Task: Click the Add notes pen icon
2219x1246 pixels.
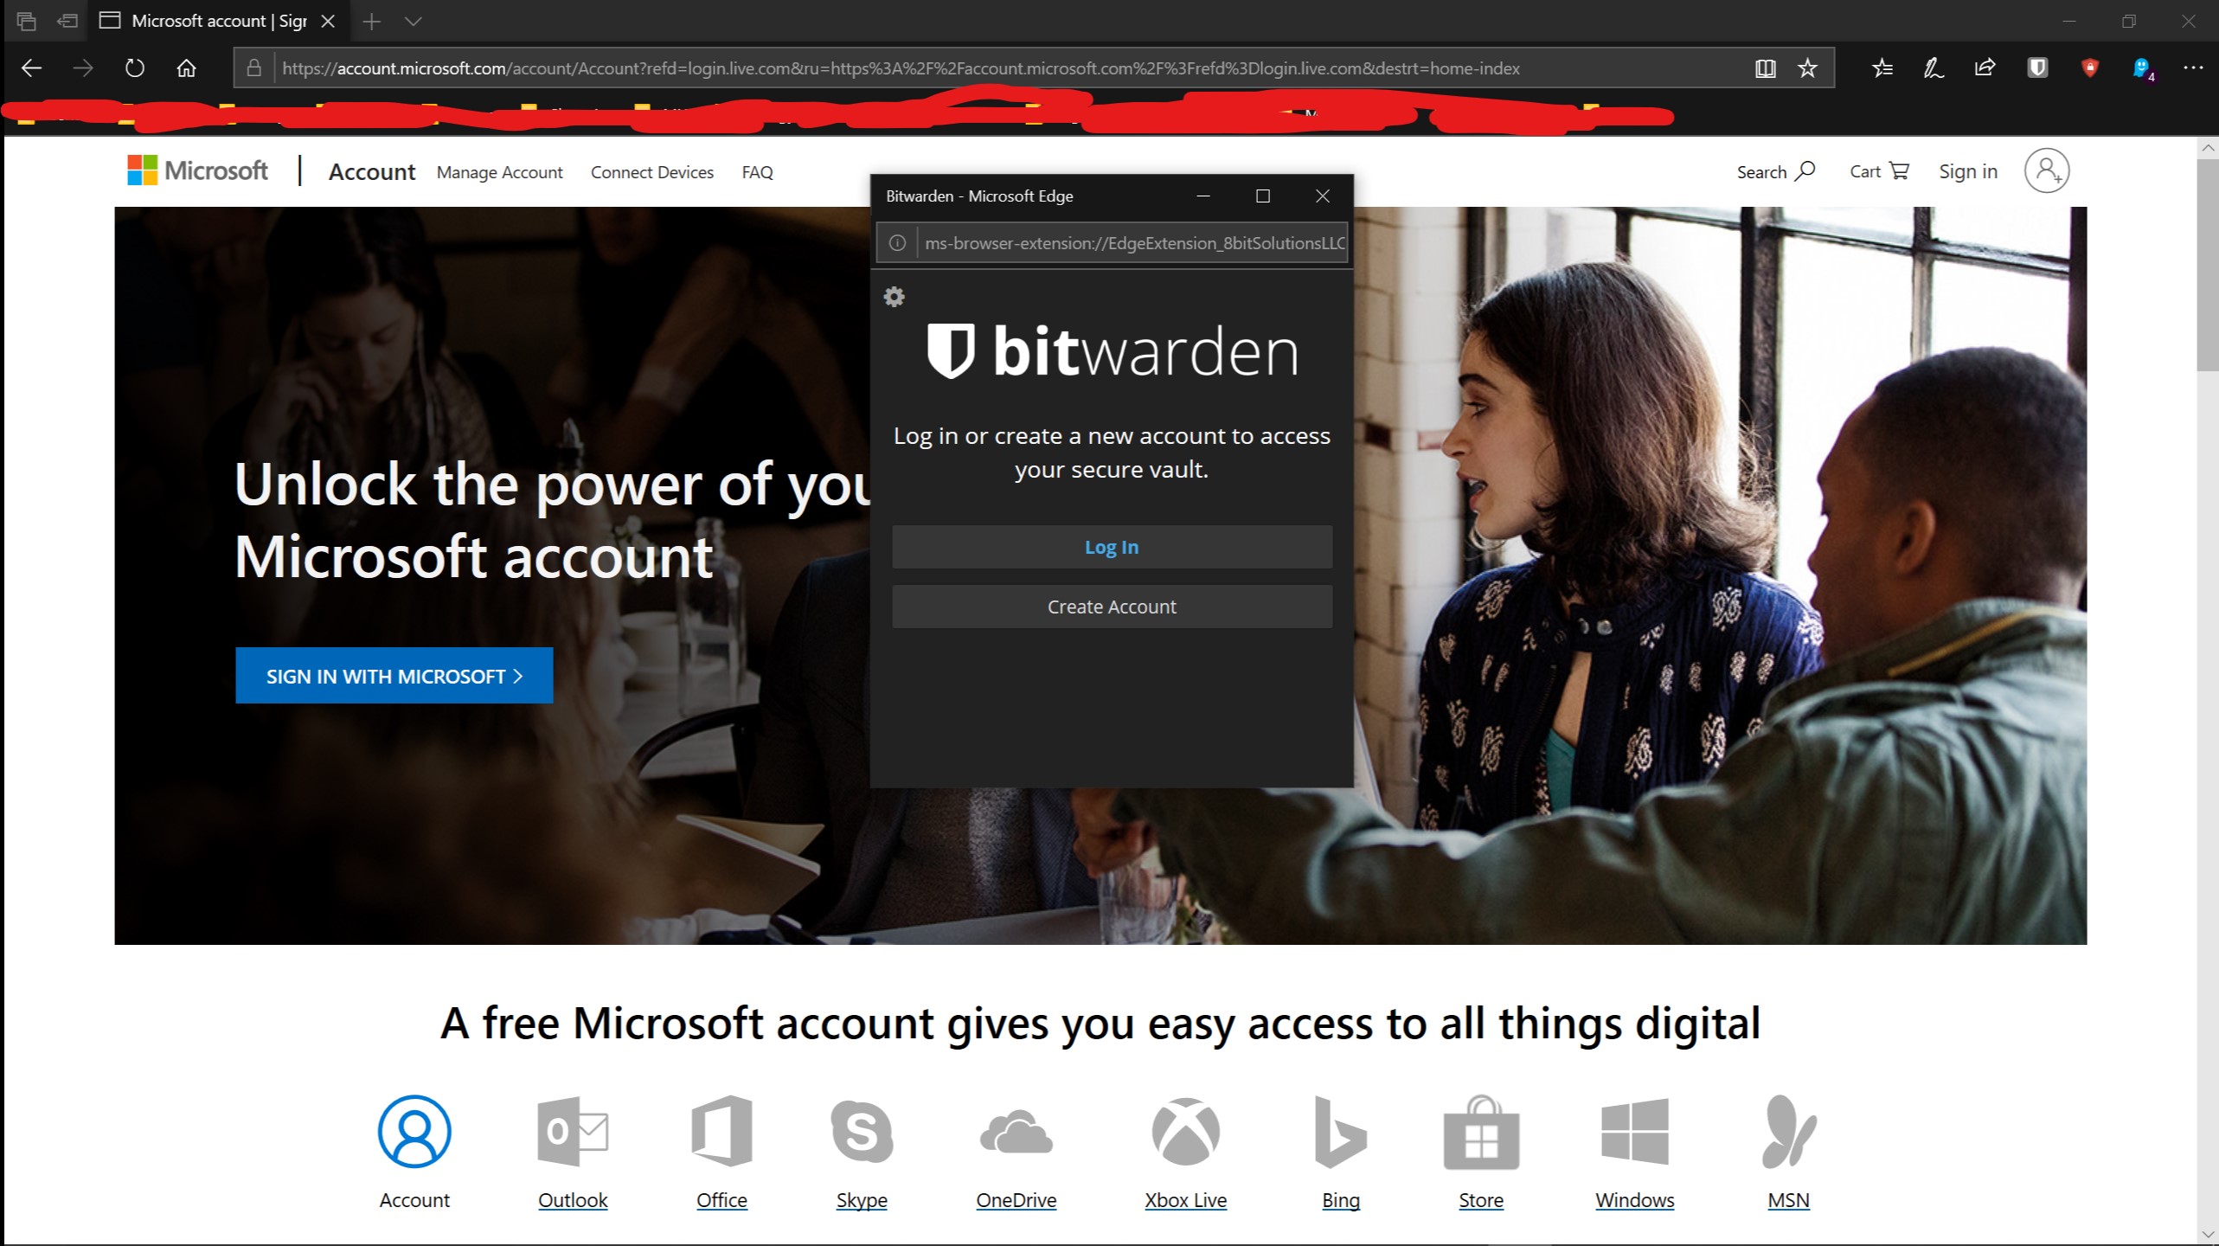Action: pyautogui.click(x=1934, y=68)
